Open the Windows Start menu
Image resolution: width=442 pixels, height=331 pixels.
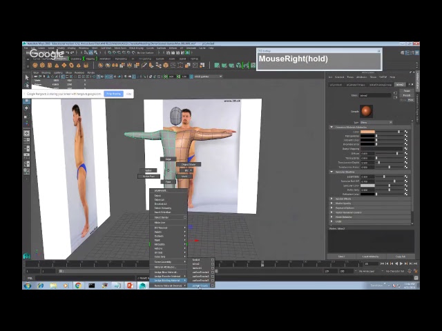click(x=28, y=285)
